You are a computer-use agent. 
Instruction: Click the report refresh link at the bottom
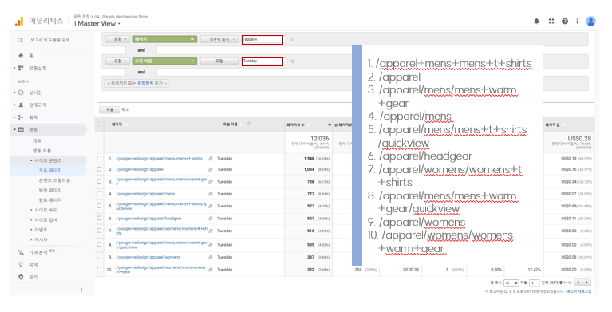[x=578, y=291]
